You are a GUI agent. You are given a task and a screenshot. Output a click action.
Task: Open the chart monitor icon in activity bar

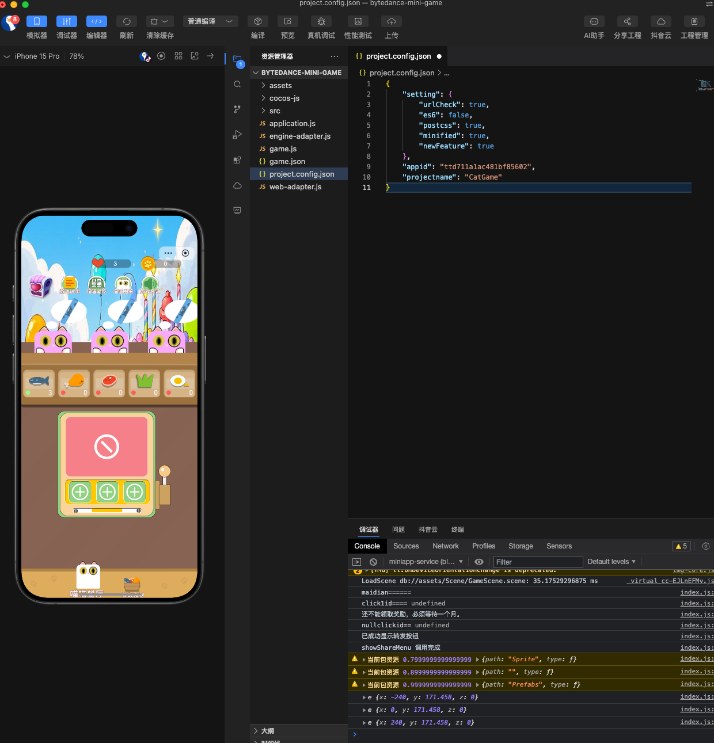237,211
